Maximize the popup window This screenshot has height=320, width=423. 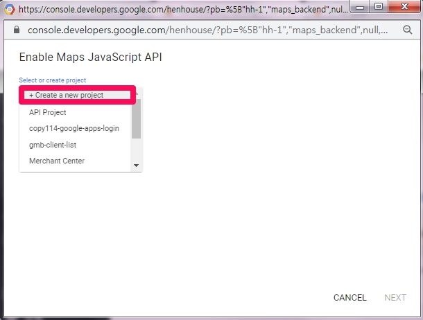379,7
